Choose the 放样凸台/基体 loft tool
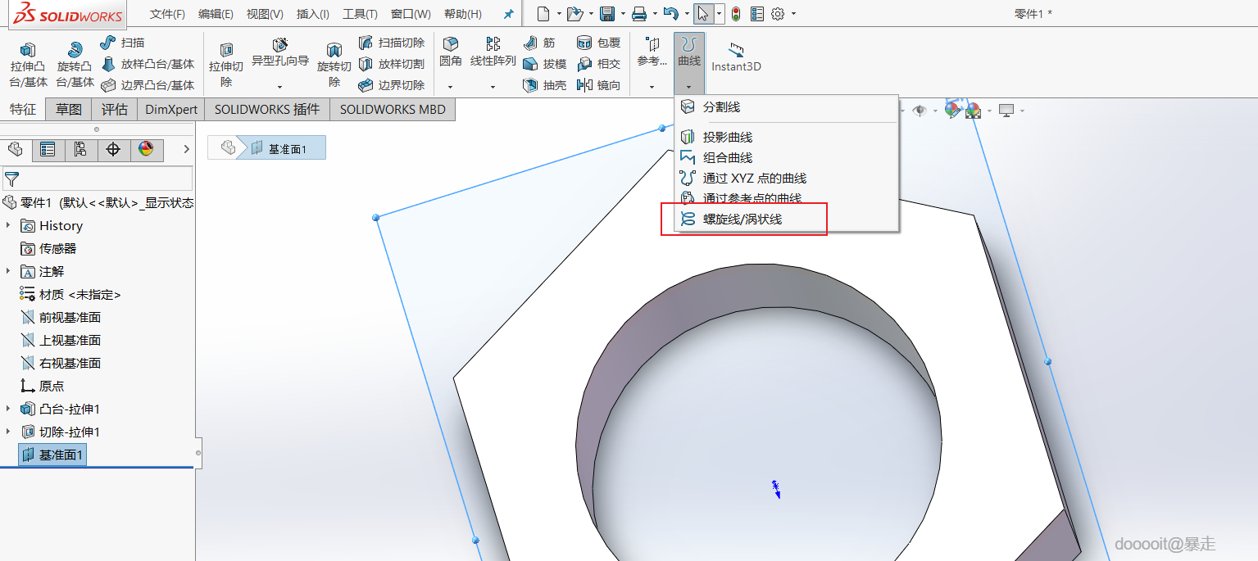 click(x=148, y=64)
